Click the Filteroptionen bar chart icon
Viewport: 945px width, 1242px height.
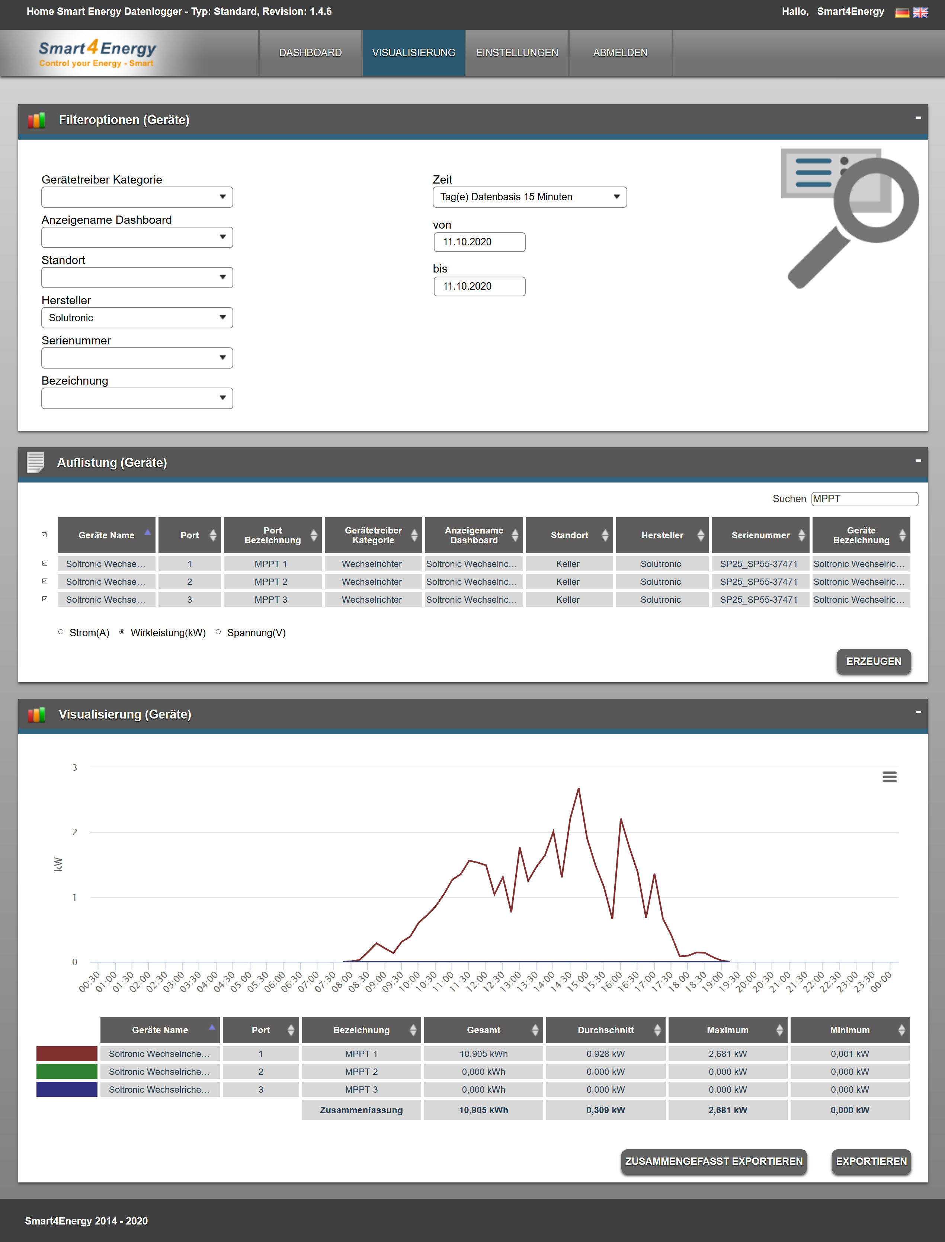(x=36, y=120)
